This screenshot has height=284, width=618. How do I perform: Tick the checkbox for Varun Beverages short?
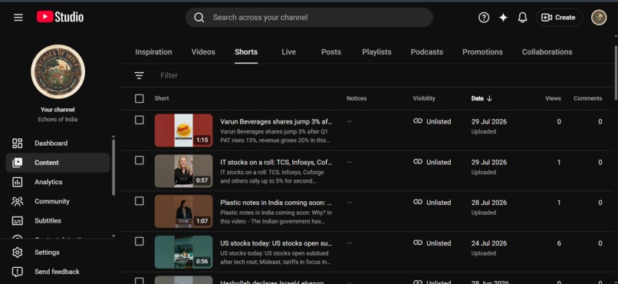139,120
